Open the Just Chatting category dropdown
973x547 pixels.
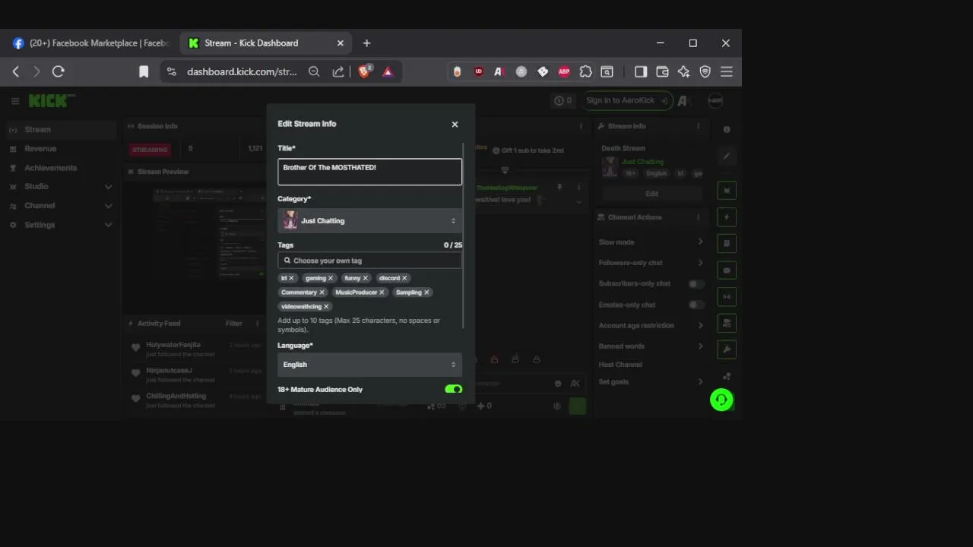pyautogui.click(x=369, y=221)
